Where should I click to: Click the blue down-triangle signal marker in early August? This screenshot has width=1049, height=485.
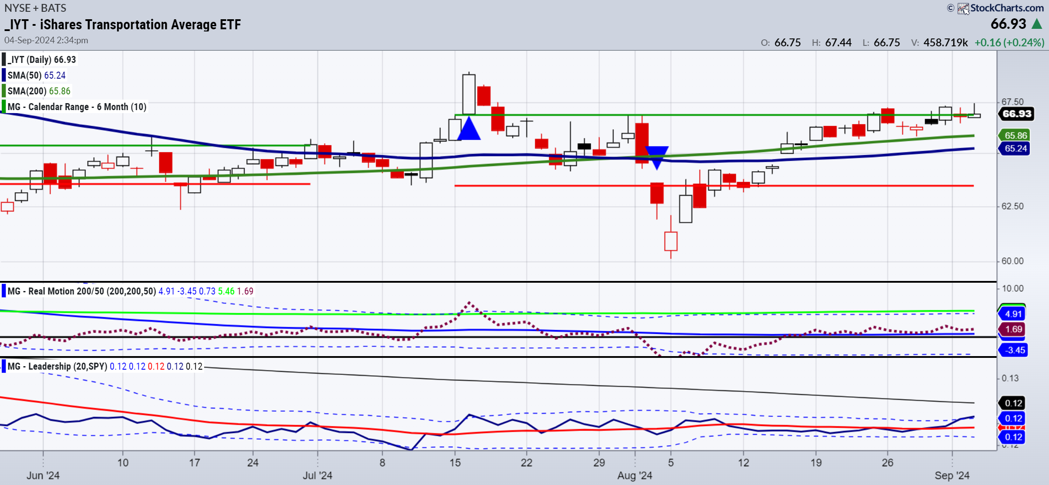tap(656, 158)
